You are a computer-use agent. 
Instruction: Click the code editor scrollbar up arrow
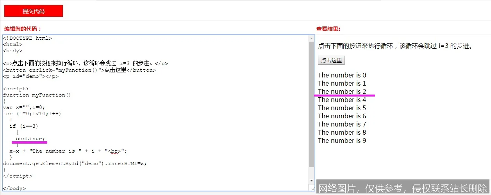click(311, 39)
